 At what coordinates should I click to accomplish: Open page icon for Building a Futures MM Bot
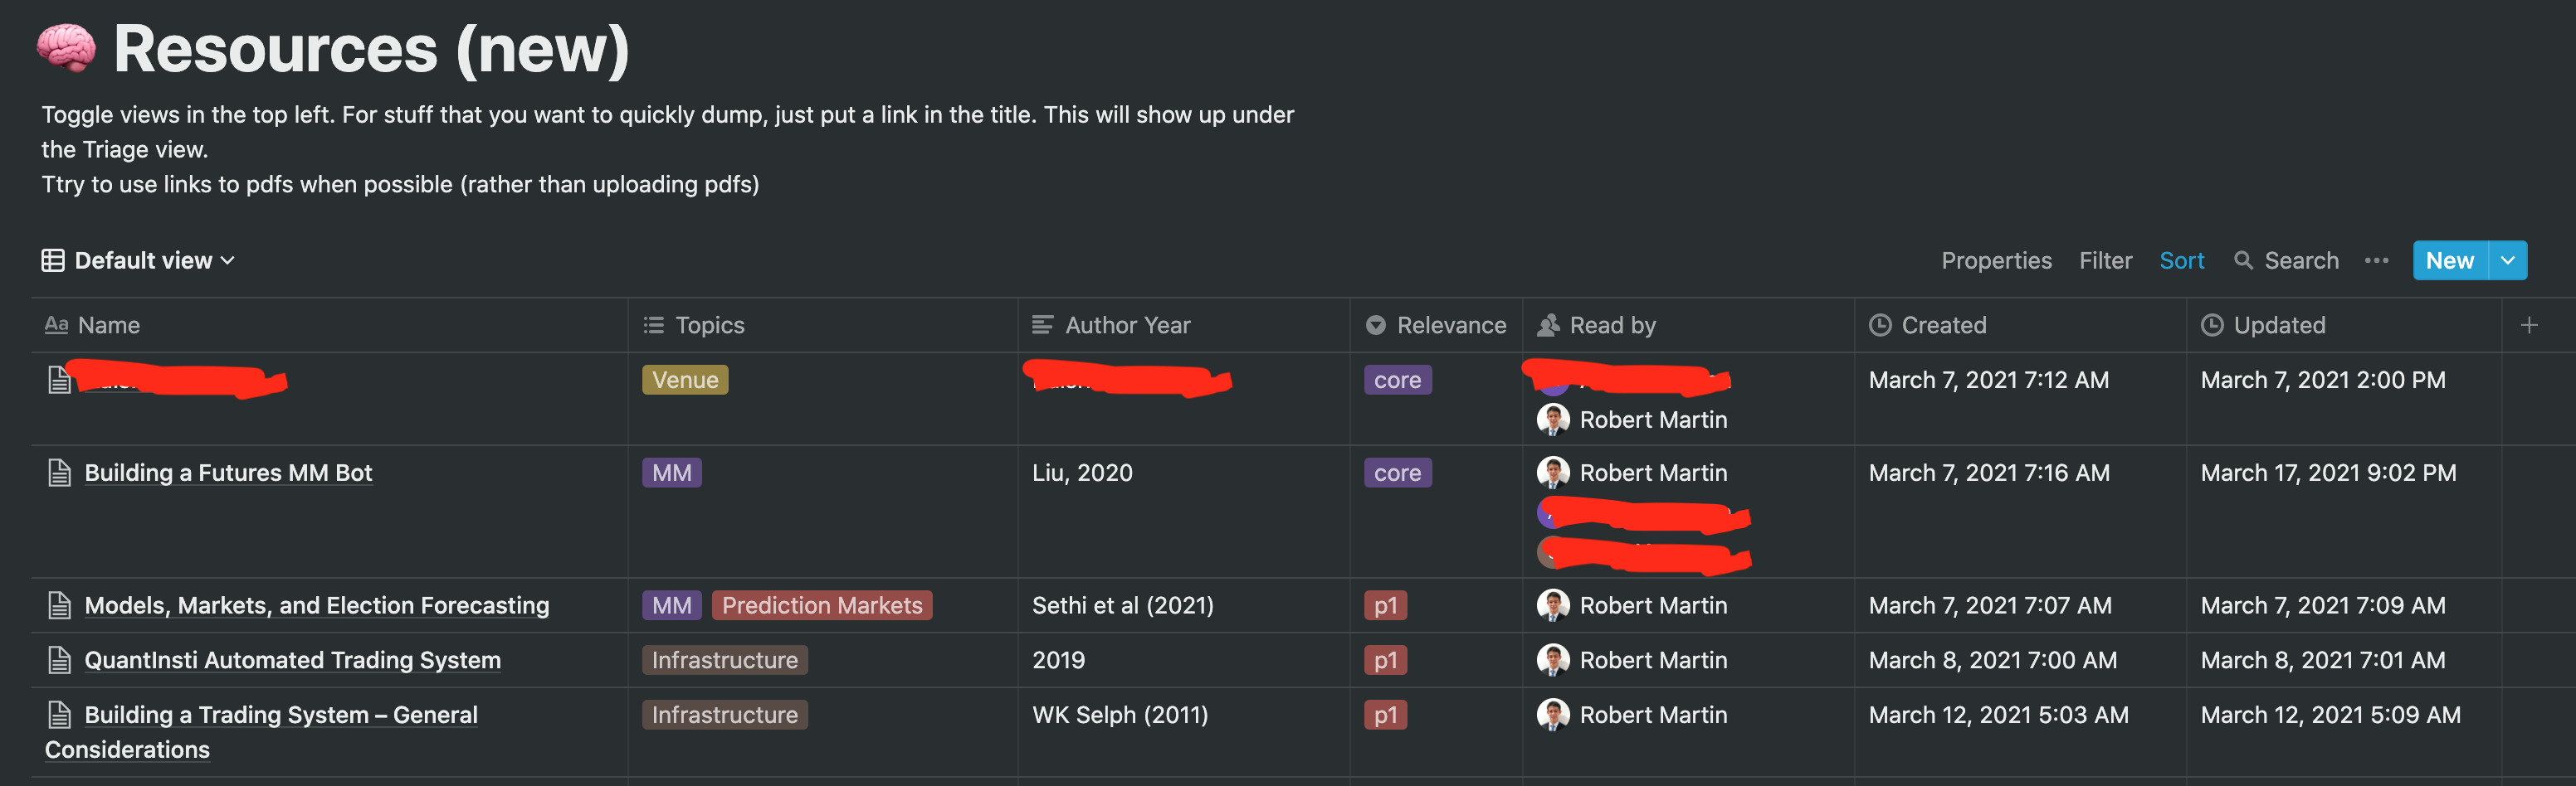(x=60, y=473)
